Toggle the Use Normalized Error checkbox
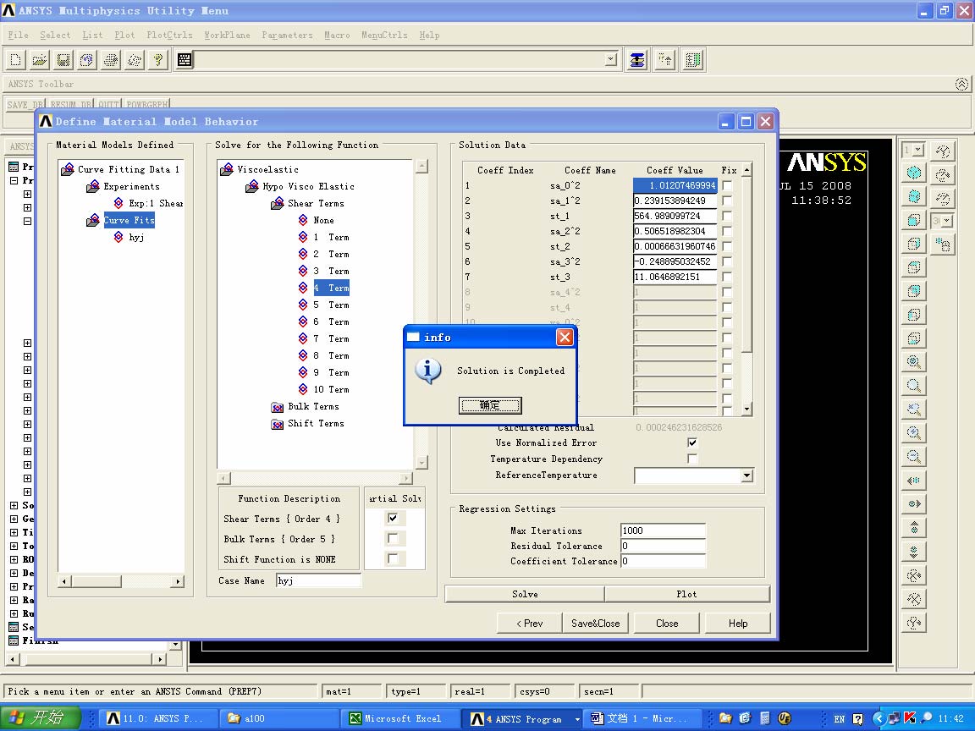The image size is (975, 731). (x=692, y=442)
